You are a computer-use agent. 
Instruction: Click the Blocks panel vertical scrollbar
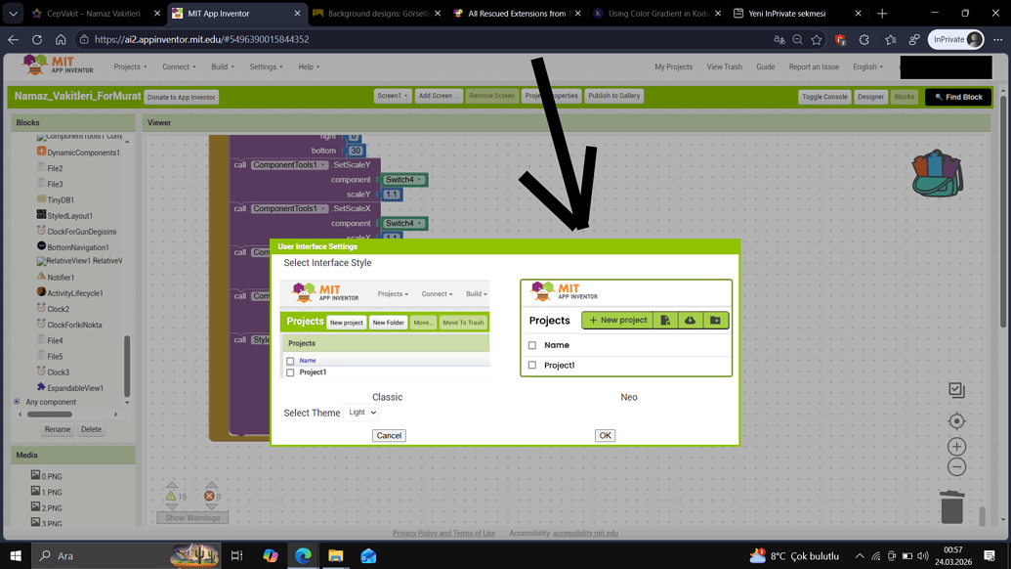click(x=127, y=367)
